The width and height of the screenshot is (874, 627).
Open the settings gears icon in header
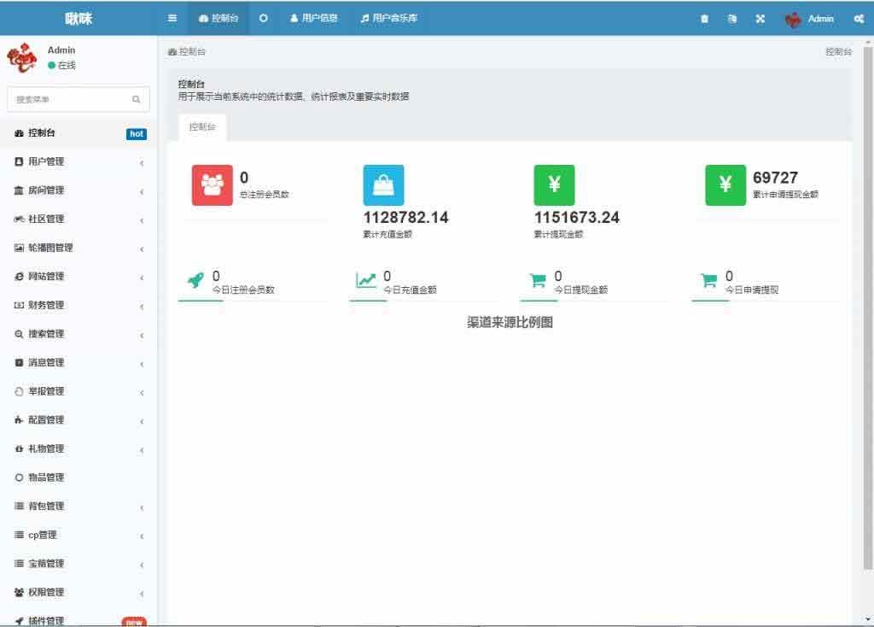[859, 19]
